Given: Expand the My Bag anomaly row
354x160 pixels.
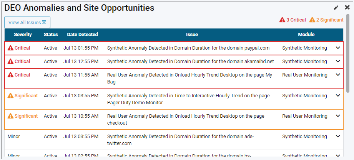Looking at the screenshot, I should [x=338, y=75].
